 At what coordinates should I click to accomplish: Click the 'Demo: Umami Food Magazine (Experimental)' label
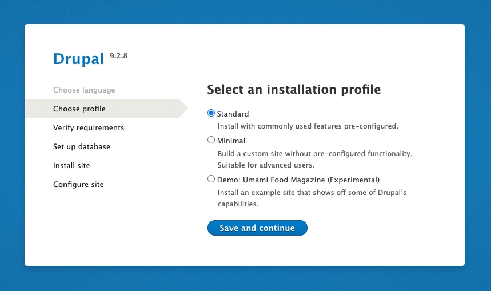(298, 180)
